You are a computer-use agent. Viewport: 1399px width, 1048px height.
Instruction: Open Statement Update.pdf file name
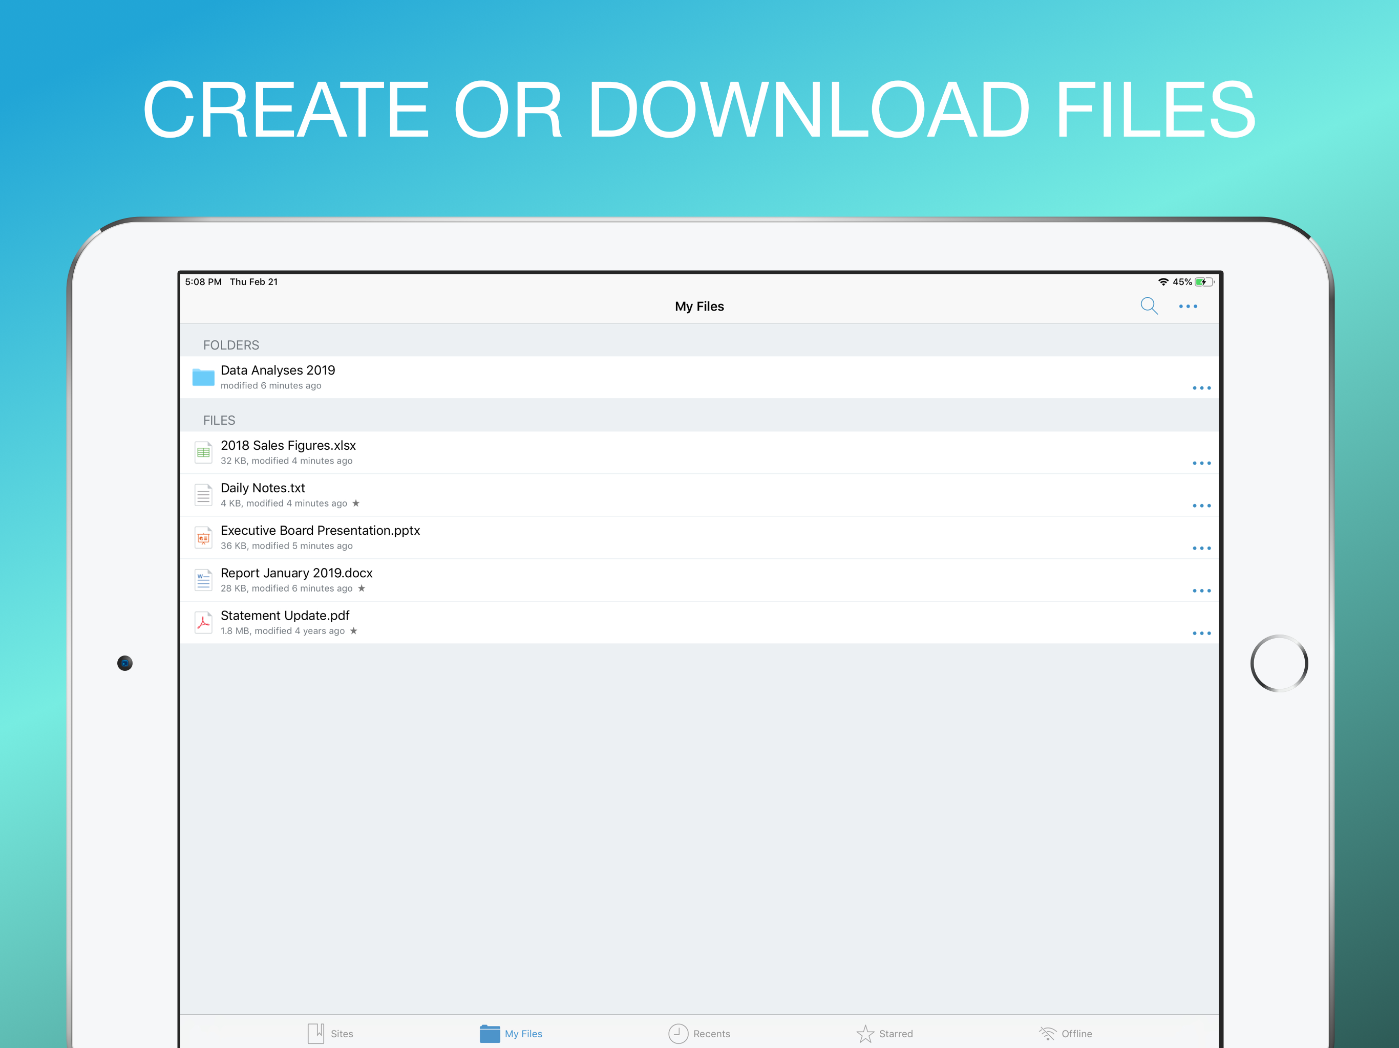click(285, 615)
